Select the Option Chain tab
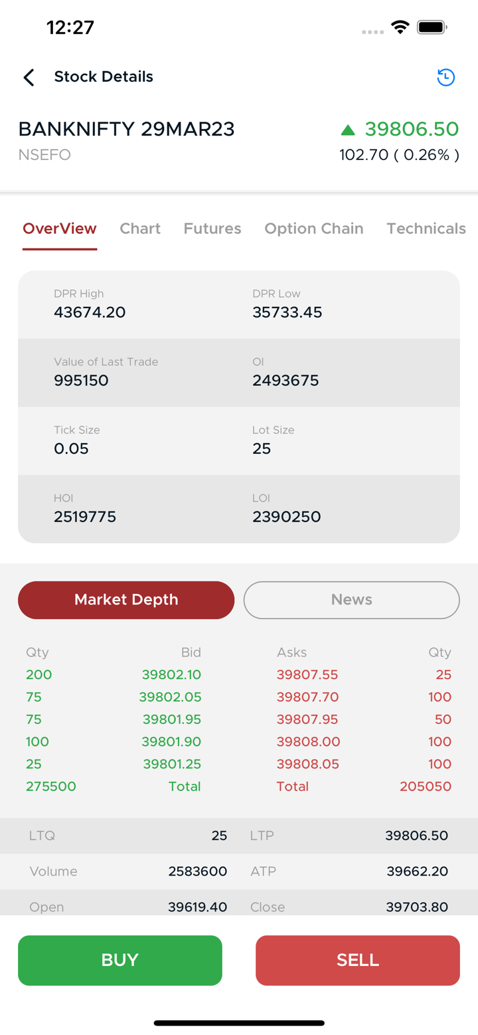The image size is (478, 1035). (x=313, y=229)
